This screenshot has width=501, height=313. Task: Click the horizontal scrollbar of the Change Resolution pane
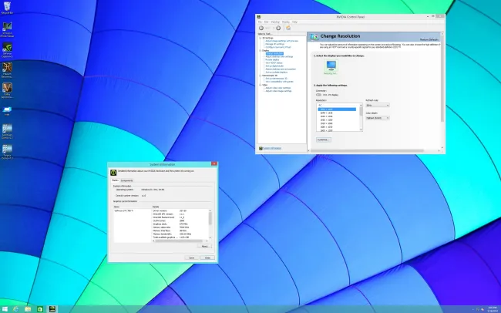tap(373, 150)
